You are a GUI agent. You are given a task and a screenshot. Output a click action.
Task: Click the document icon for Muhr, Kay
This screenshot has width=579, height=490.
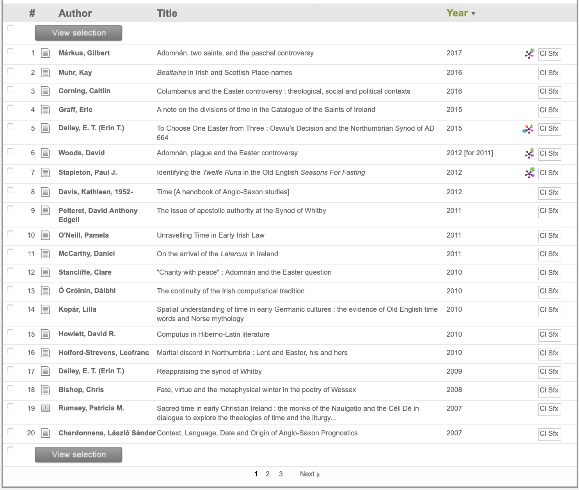[x=46, y=73]
